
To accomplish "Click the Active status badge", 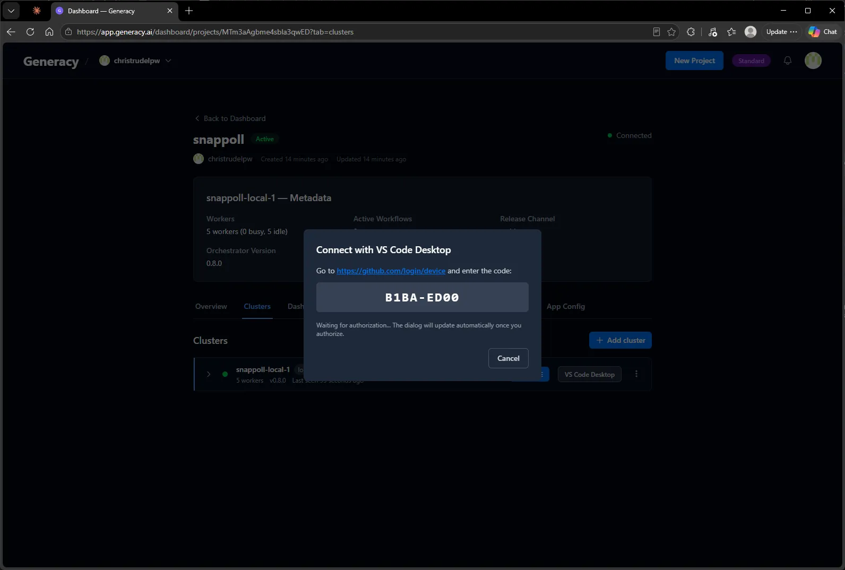I will (x=265, y=139).
